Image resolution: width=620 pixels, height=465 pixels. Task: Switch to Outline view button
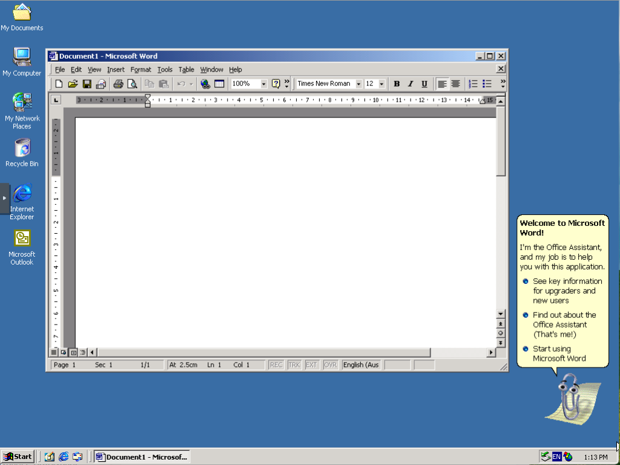click(x=82, y=352)
